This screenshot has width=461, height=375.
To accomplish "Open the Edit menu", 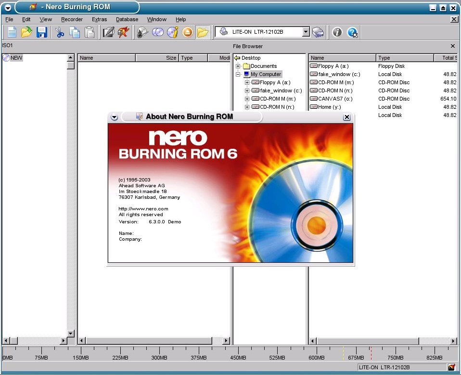I will pos(26,19).
